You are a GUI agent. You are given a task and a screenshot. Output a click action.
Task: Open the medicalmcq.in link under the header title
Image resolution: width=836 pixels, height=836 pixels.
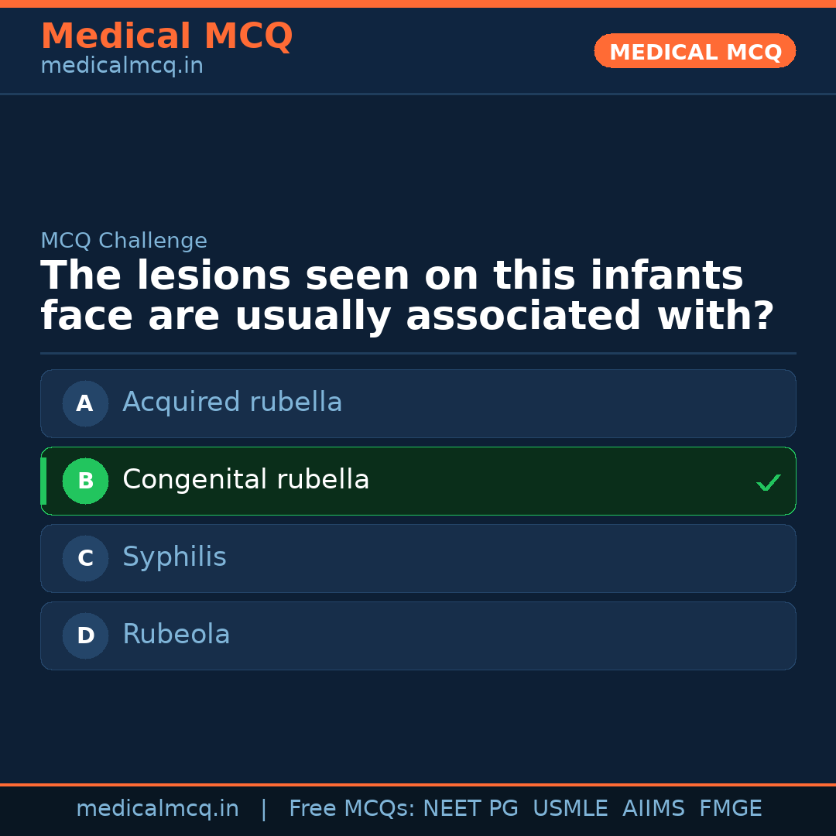coord(122,67)
